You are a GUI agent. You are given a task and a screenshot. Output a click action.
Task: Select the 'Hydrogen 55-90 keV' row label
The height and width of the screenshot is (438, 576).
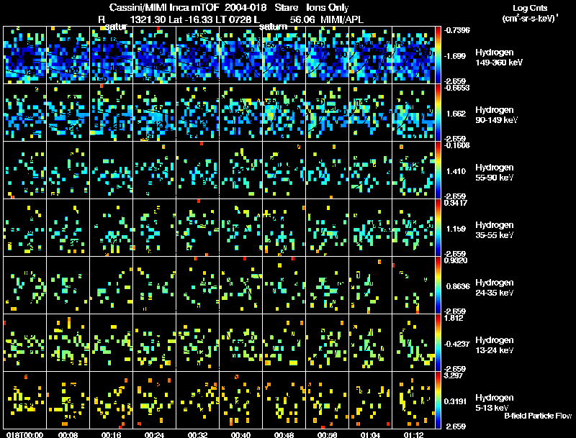(495, 173)
